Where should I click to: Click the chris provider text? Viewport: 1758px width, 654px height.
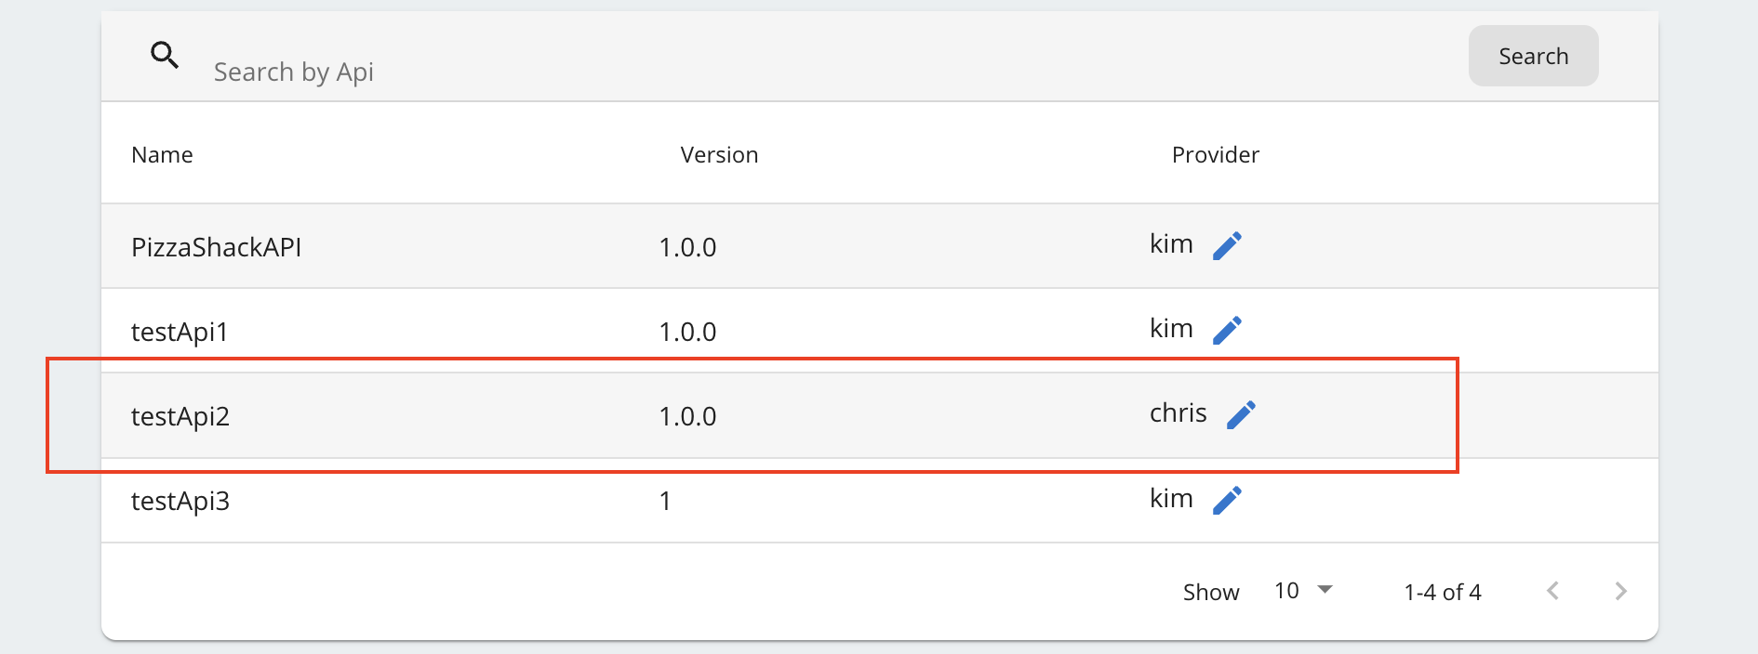[x=1178, y=413]
